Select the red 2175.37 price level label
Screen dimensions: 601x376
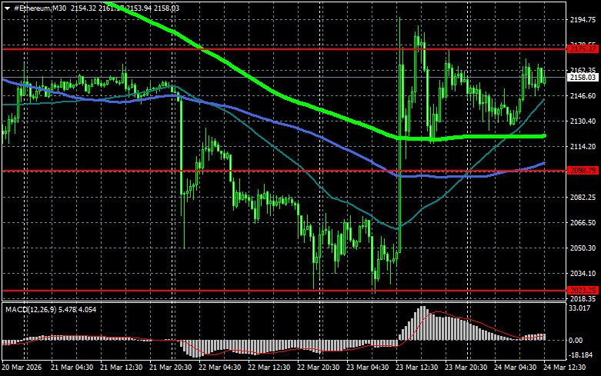click(x=583, y=49)
